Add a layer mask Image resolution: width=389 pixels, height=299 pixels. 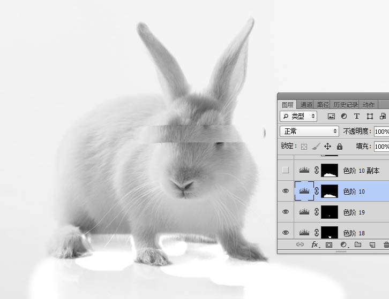pos(329,245)
